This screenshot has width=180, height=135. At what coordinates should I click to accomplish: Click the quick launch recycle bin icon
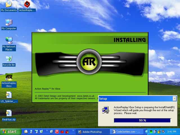41,132
